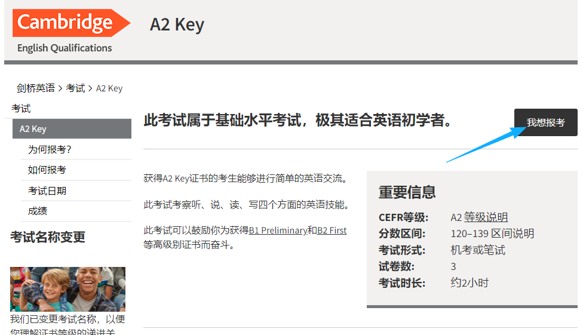Click the 重要信息 panel heading
The height and width of the screenshot is (335, 583).
(407, 192)
